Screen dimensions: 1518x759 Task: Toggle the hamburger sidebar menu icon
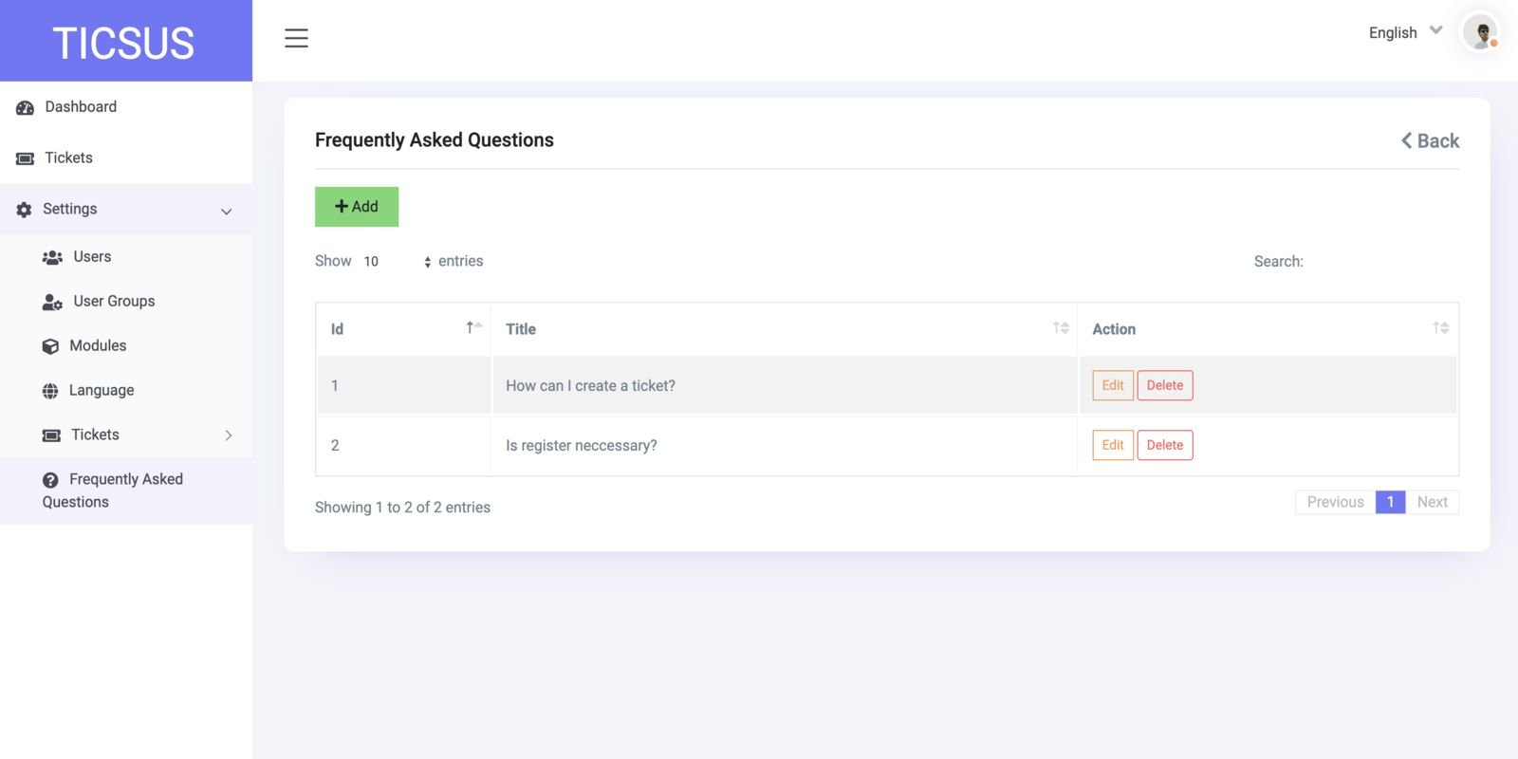tap(296, 38)
